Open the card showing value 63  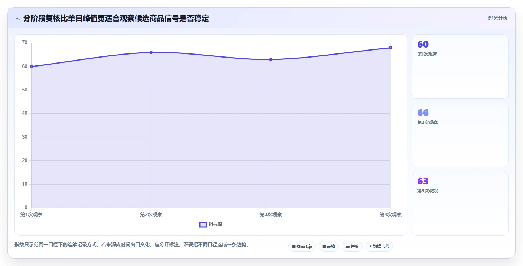(460, 203)
